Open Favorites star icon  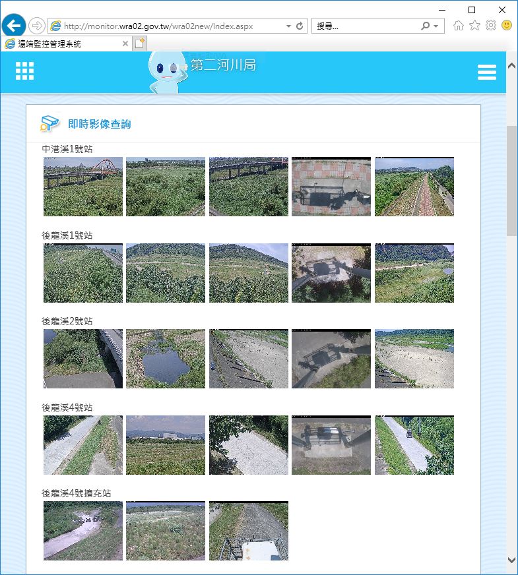point(474,25)
